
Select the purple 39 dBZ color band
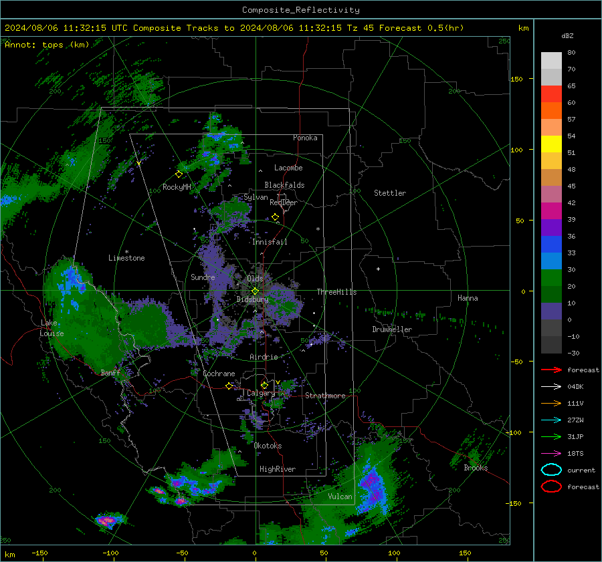pyautogui.click(x=551, y=227)
